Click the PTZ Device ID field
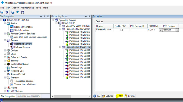Image resolution: width=183 pixels, height=102 pixels. pos(138,30)
